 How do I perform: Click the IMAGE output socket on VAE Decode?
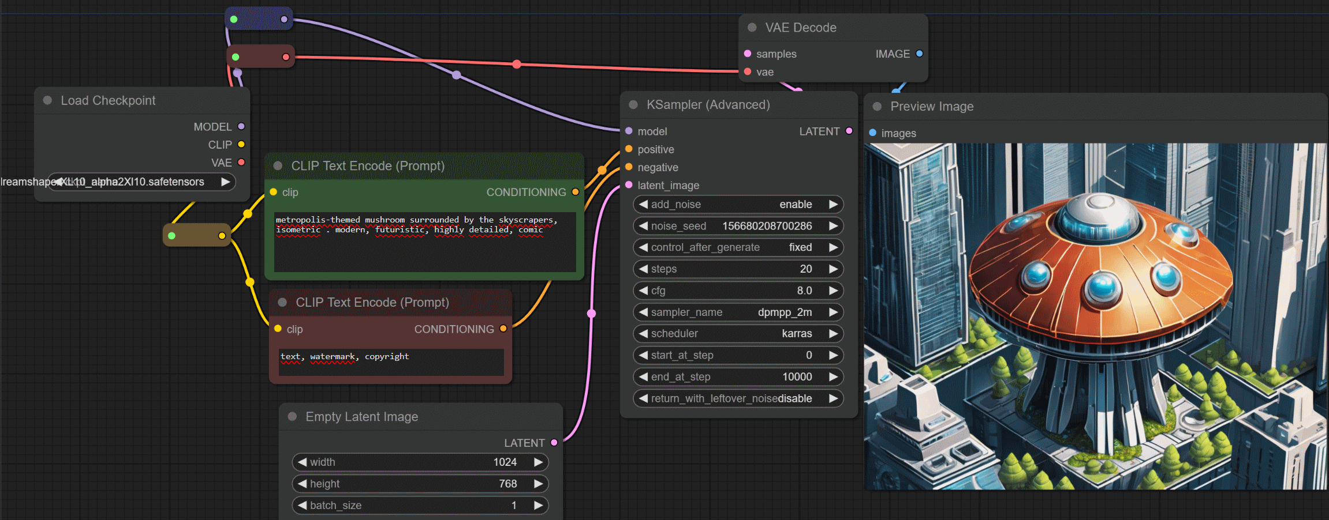pyautogui.click(x=919, y=54)
